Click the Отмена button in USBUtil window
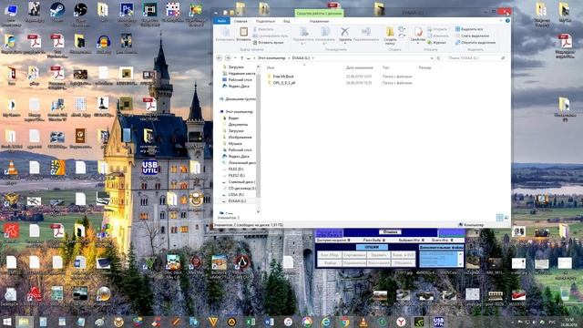This screenshot has width=583, height=328. 390,232
